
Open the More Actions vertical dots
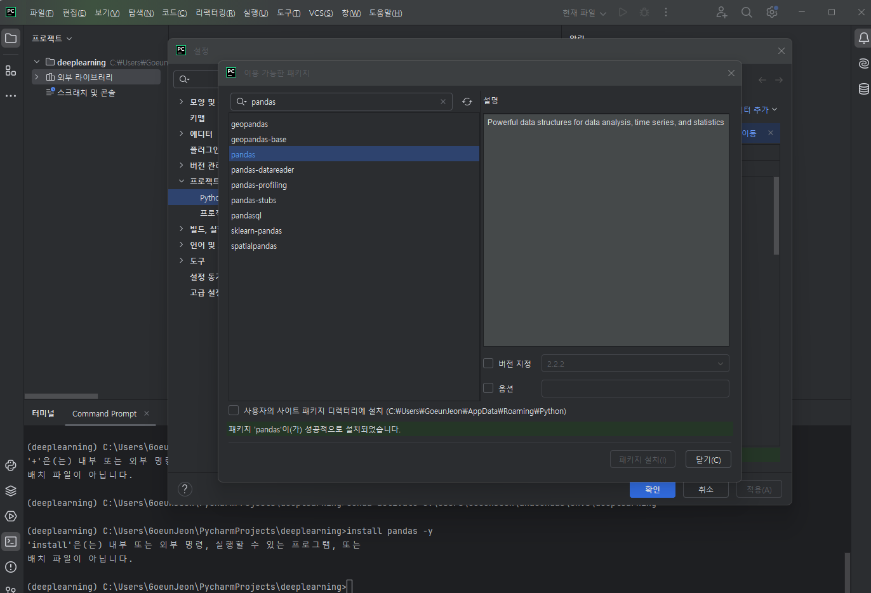[666, 12]
